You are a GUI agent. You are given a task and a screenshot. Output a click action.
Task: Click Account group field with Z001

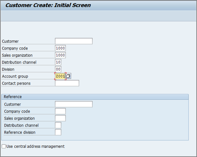coord(60,76)
